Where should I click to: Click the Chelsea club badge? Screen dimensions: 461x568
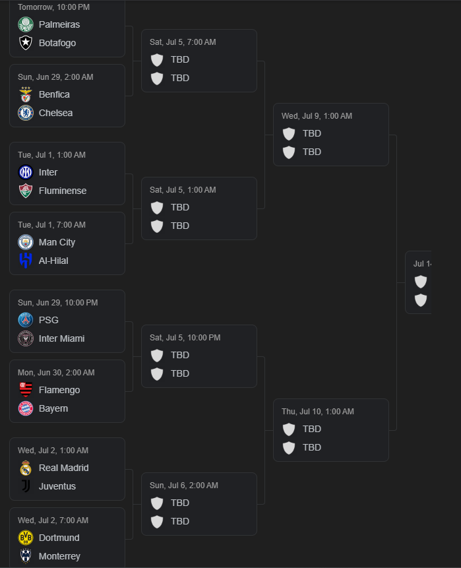click(26, 113)
